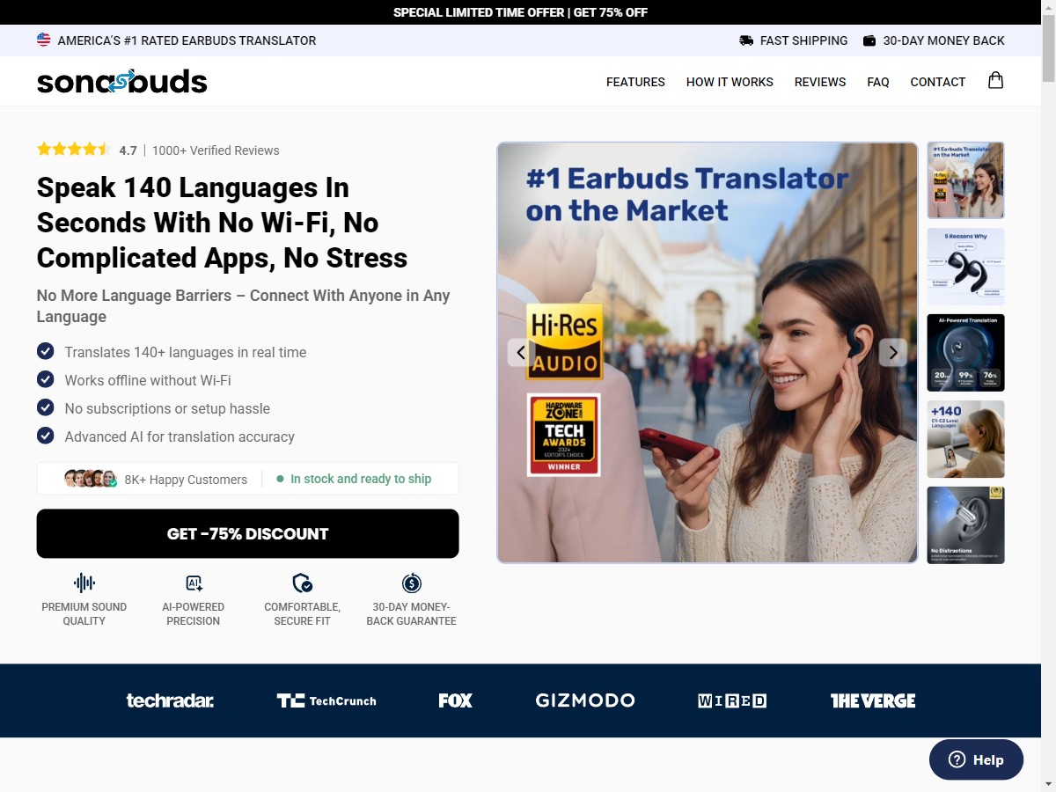The image size is (1056, 792).
Task: Select '+140 Languages' gallery thumbnail
Action: click(x=965, y=439)
